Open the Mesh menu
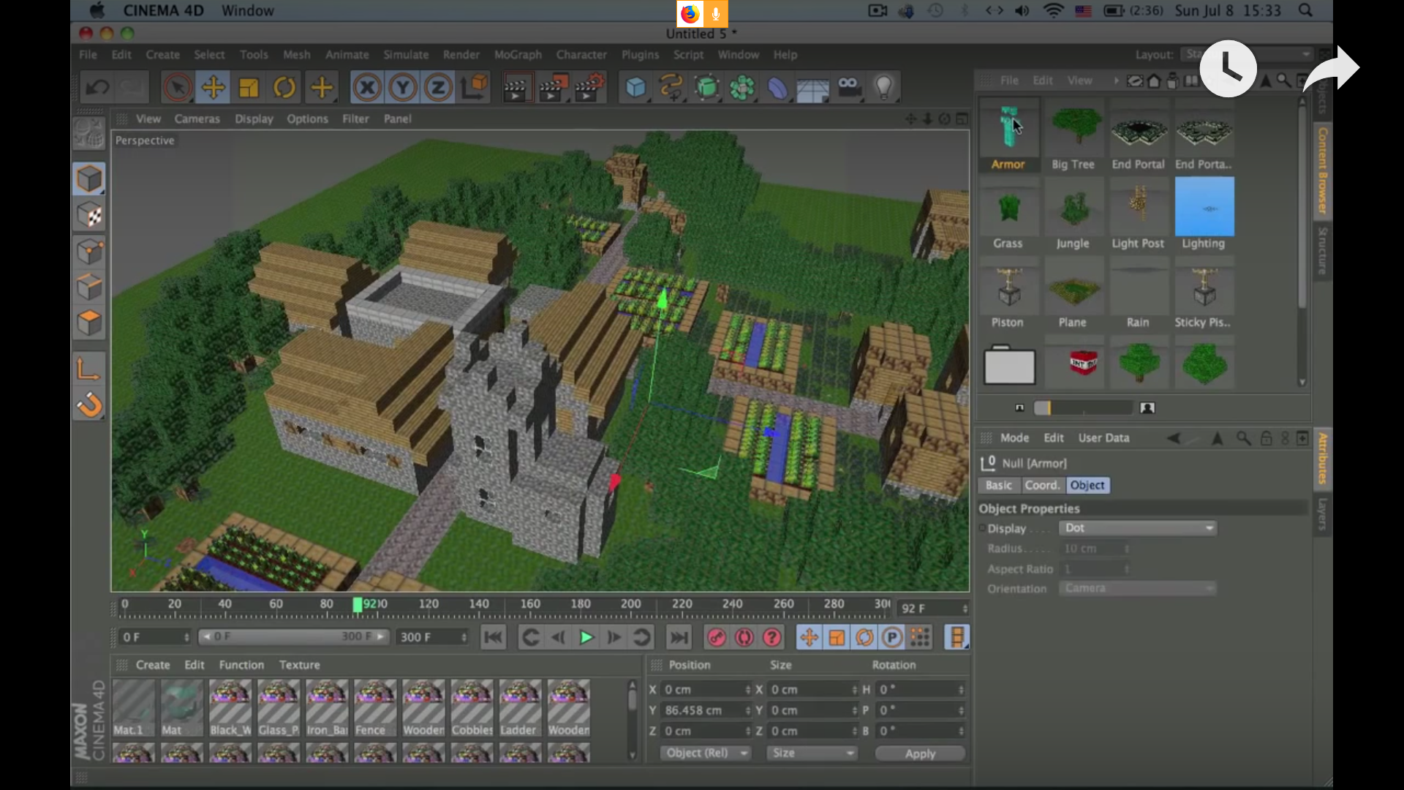Image resolution: width=1404 pixels, height=790 pixels. click(296, 55)
